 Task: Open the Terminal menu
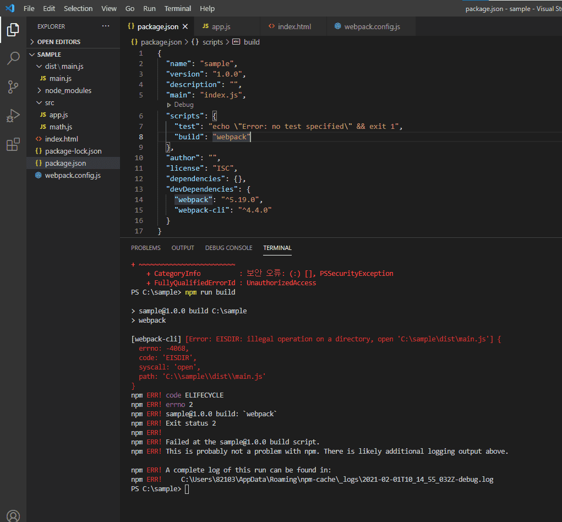pos(178,8)
